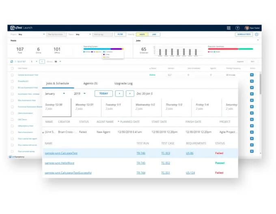This screenshot has height=214, width=276.
Task: Switch to the Agents (5) tab
Action: [x=90, y=83]
